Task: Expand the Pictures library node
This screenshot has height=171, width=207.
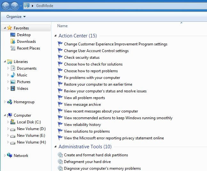Action: coord(8,82)
